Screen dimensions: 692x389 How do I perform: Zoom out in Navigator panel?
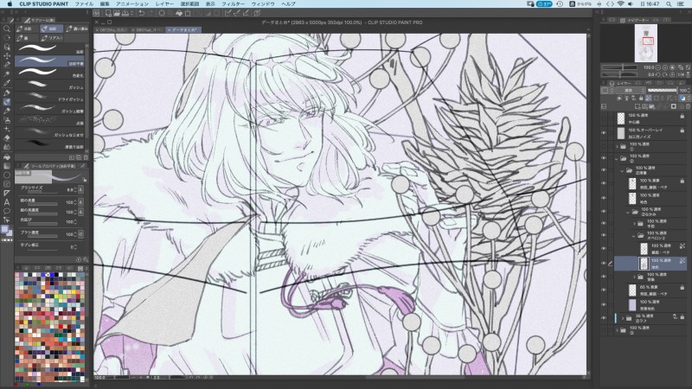point(658,67)
